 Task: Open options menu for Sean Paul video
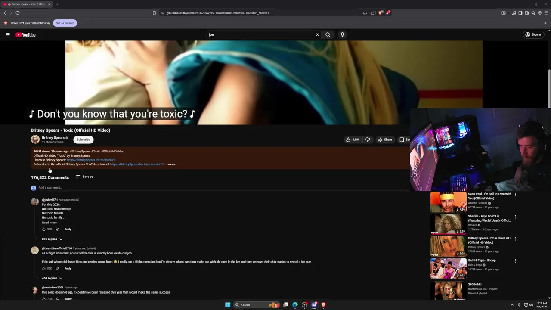(515, 195)
